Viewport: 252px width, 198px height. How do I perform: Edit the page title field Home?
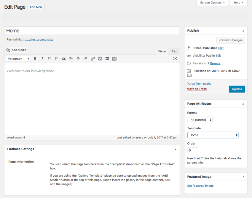coord(92,31)
